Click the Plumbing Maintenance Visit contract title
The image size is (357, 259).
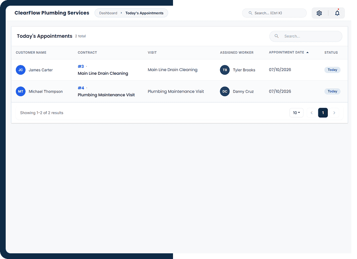coord(106,95)
